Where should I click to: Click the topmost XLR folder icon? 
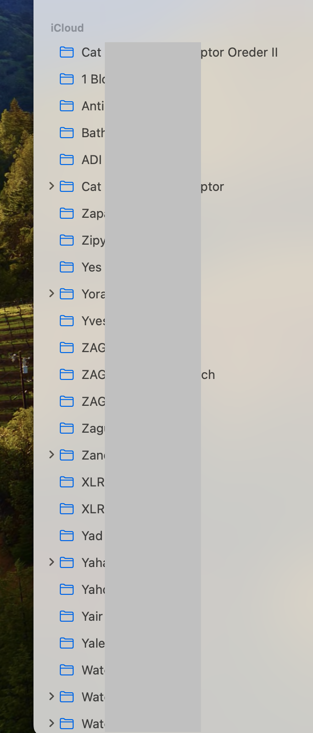coord(66,482)
